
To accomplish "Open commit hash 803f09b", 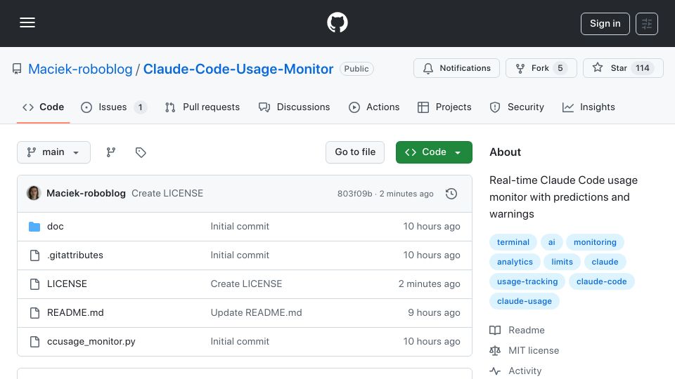I will (354, 194).
